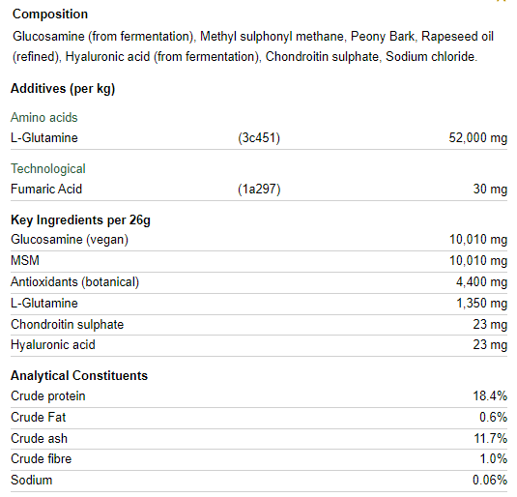517x497 pixels.
Task: Select the Fumaric Acid code (1a297)
Action: [x=259, y=190]
